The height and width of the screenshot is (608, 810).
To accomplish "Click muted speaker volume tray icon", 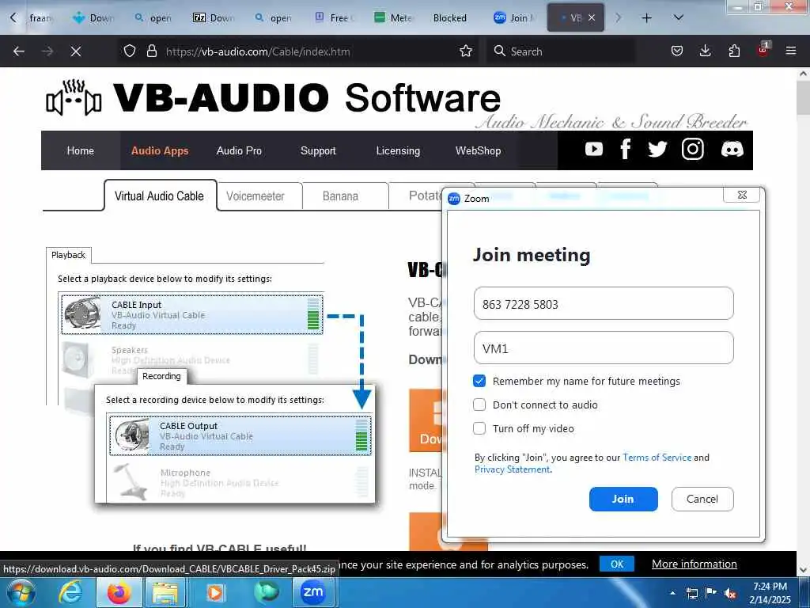I will click(730, 594).
